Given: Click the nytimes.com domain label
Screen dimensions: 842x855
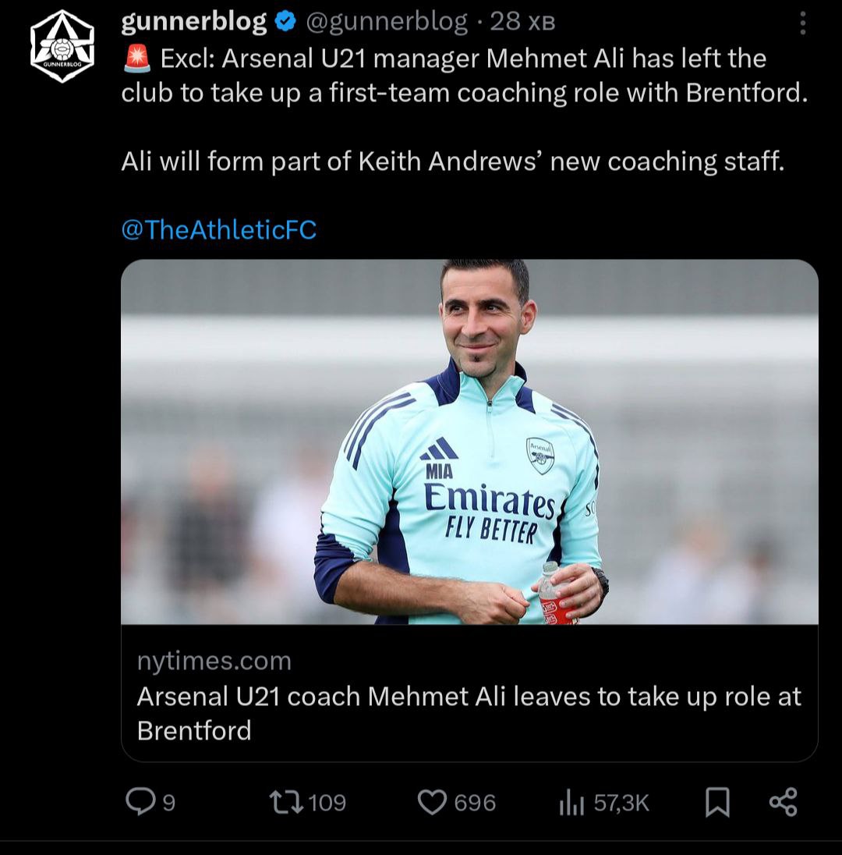Looking at the screenshot, I should (x=214, y=661).
